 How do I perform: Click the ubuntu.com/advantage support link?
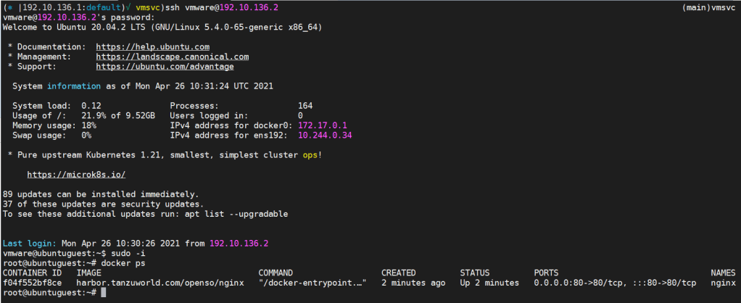click(x=165, y=66)
